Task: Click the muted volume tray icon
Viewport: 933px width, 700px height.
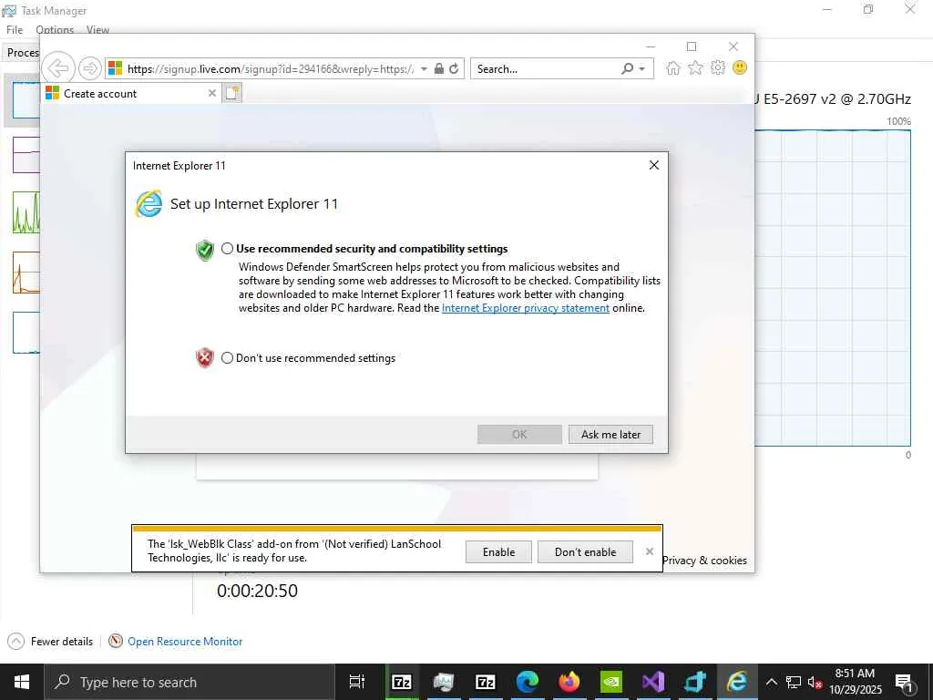Action: (814, 682)
